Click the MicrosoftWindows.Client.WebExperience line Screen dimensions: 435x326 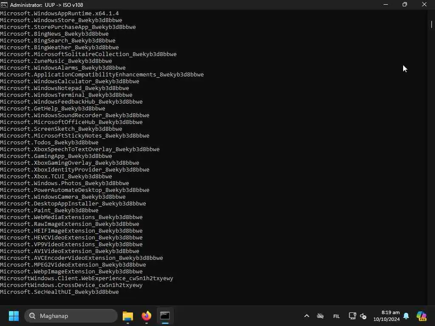[87, 278]
